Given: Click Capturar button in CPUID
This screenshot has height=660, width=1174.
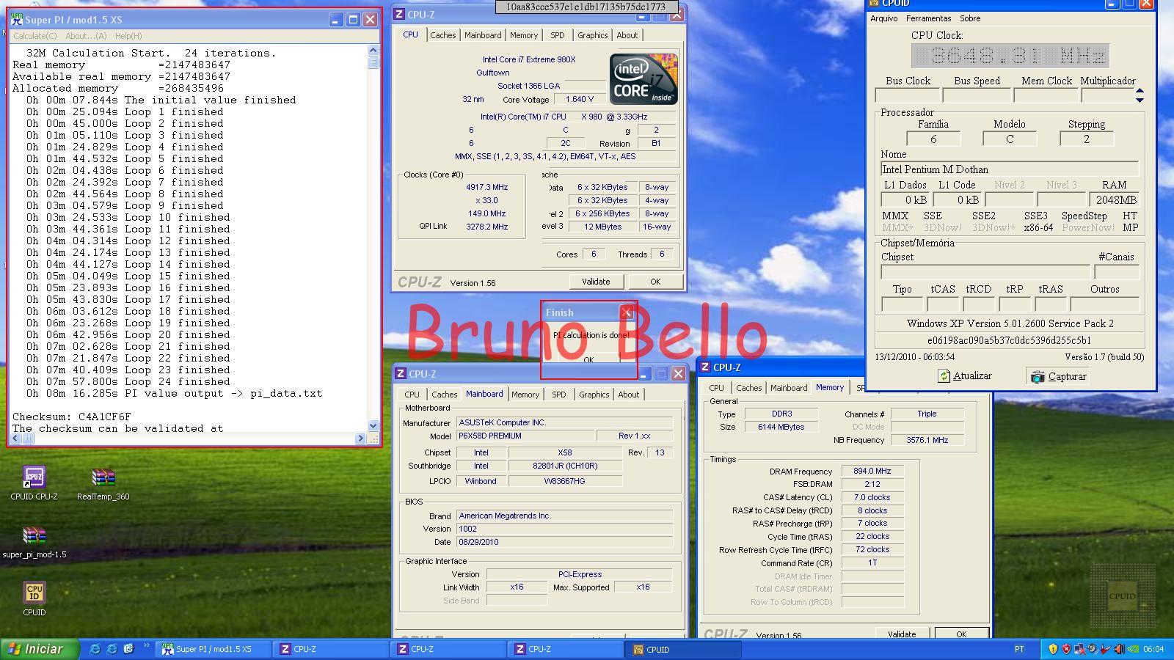Looking at the screenshot, I should pos(1059,376).
